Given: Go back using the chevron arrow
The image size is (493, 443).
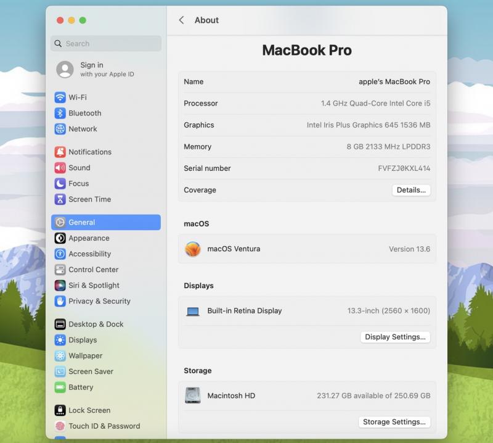Looking at the screenshot, I should pyautogui.click(x=181, y=20).
